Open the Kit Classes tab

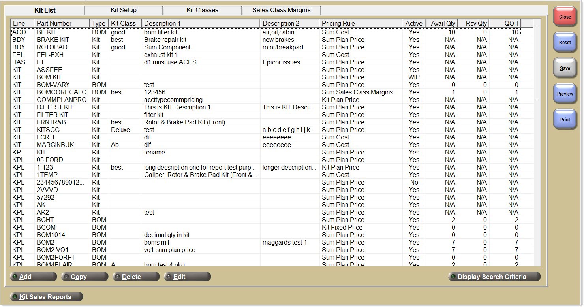pos(202,10)
